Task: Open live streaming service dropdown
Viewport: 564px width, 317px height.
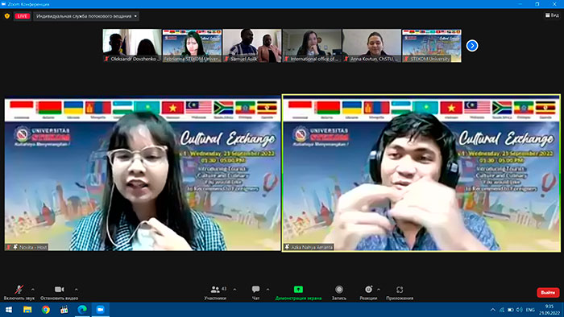Action: pos(86,16)
